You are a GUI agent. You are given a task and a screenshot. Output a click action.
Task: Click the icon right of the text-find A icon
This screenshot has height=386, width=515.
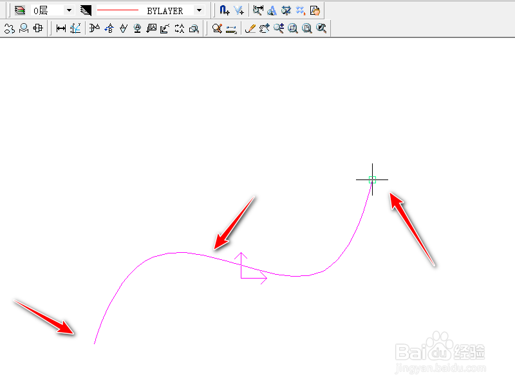click(x=286, y=10)
